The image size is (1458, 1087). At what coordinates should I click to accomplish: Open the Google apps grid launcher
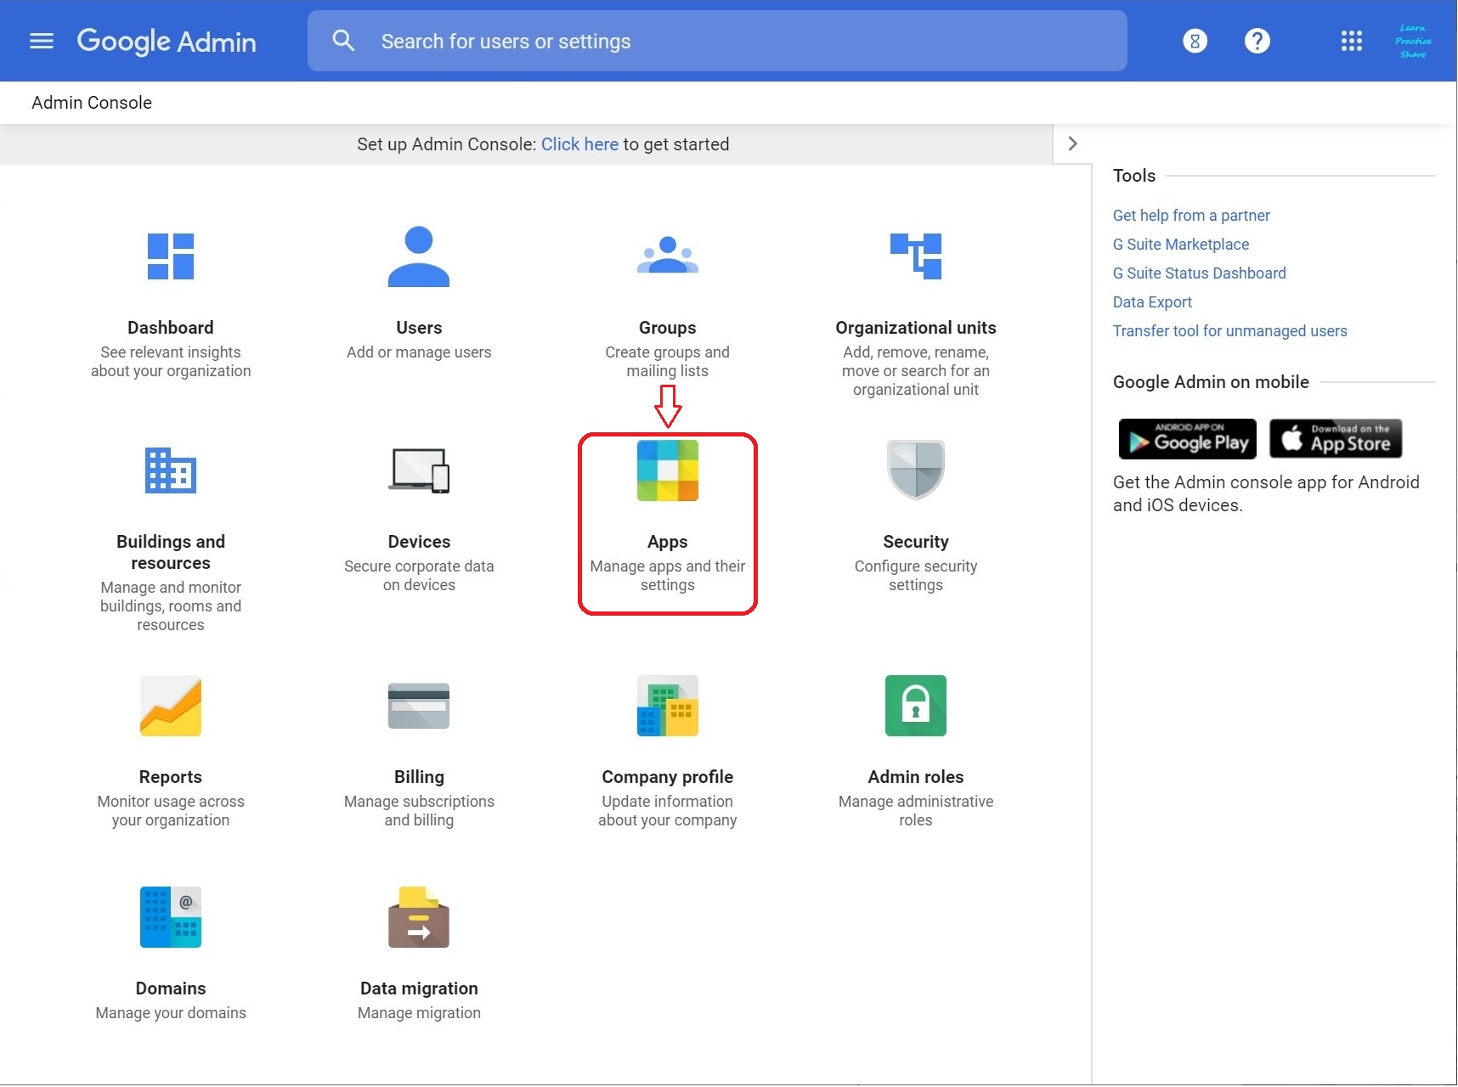click(1351, 41)
